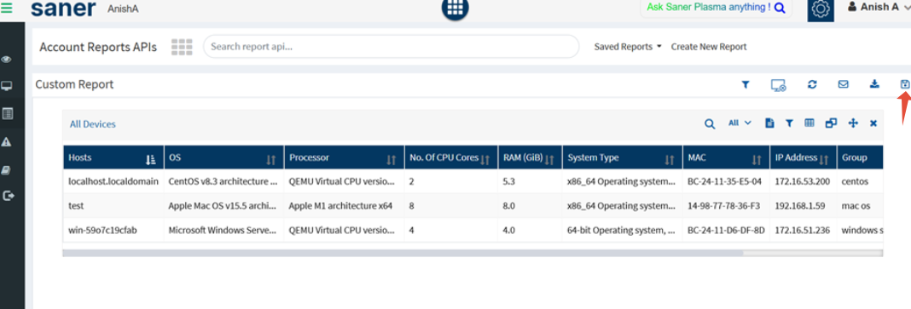Sort the table by Hosts column

tap(150, 158)
